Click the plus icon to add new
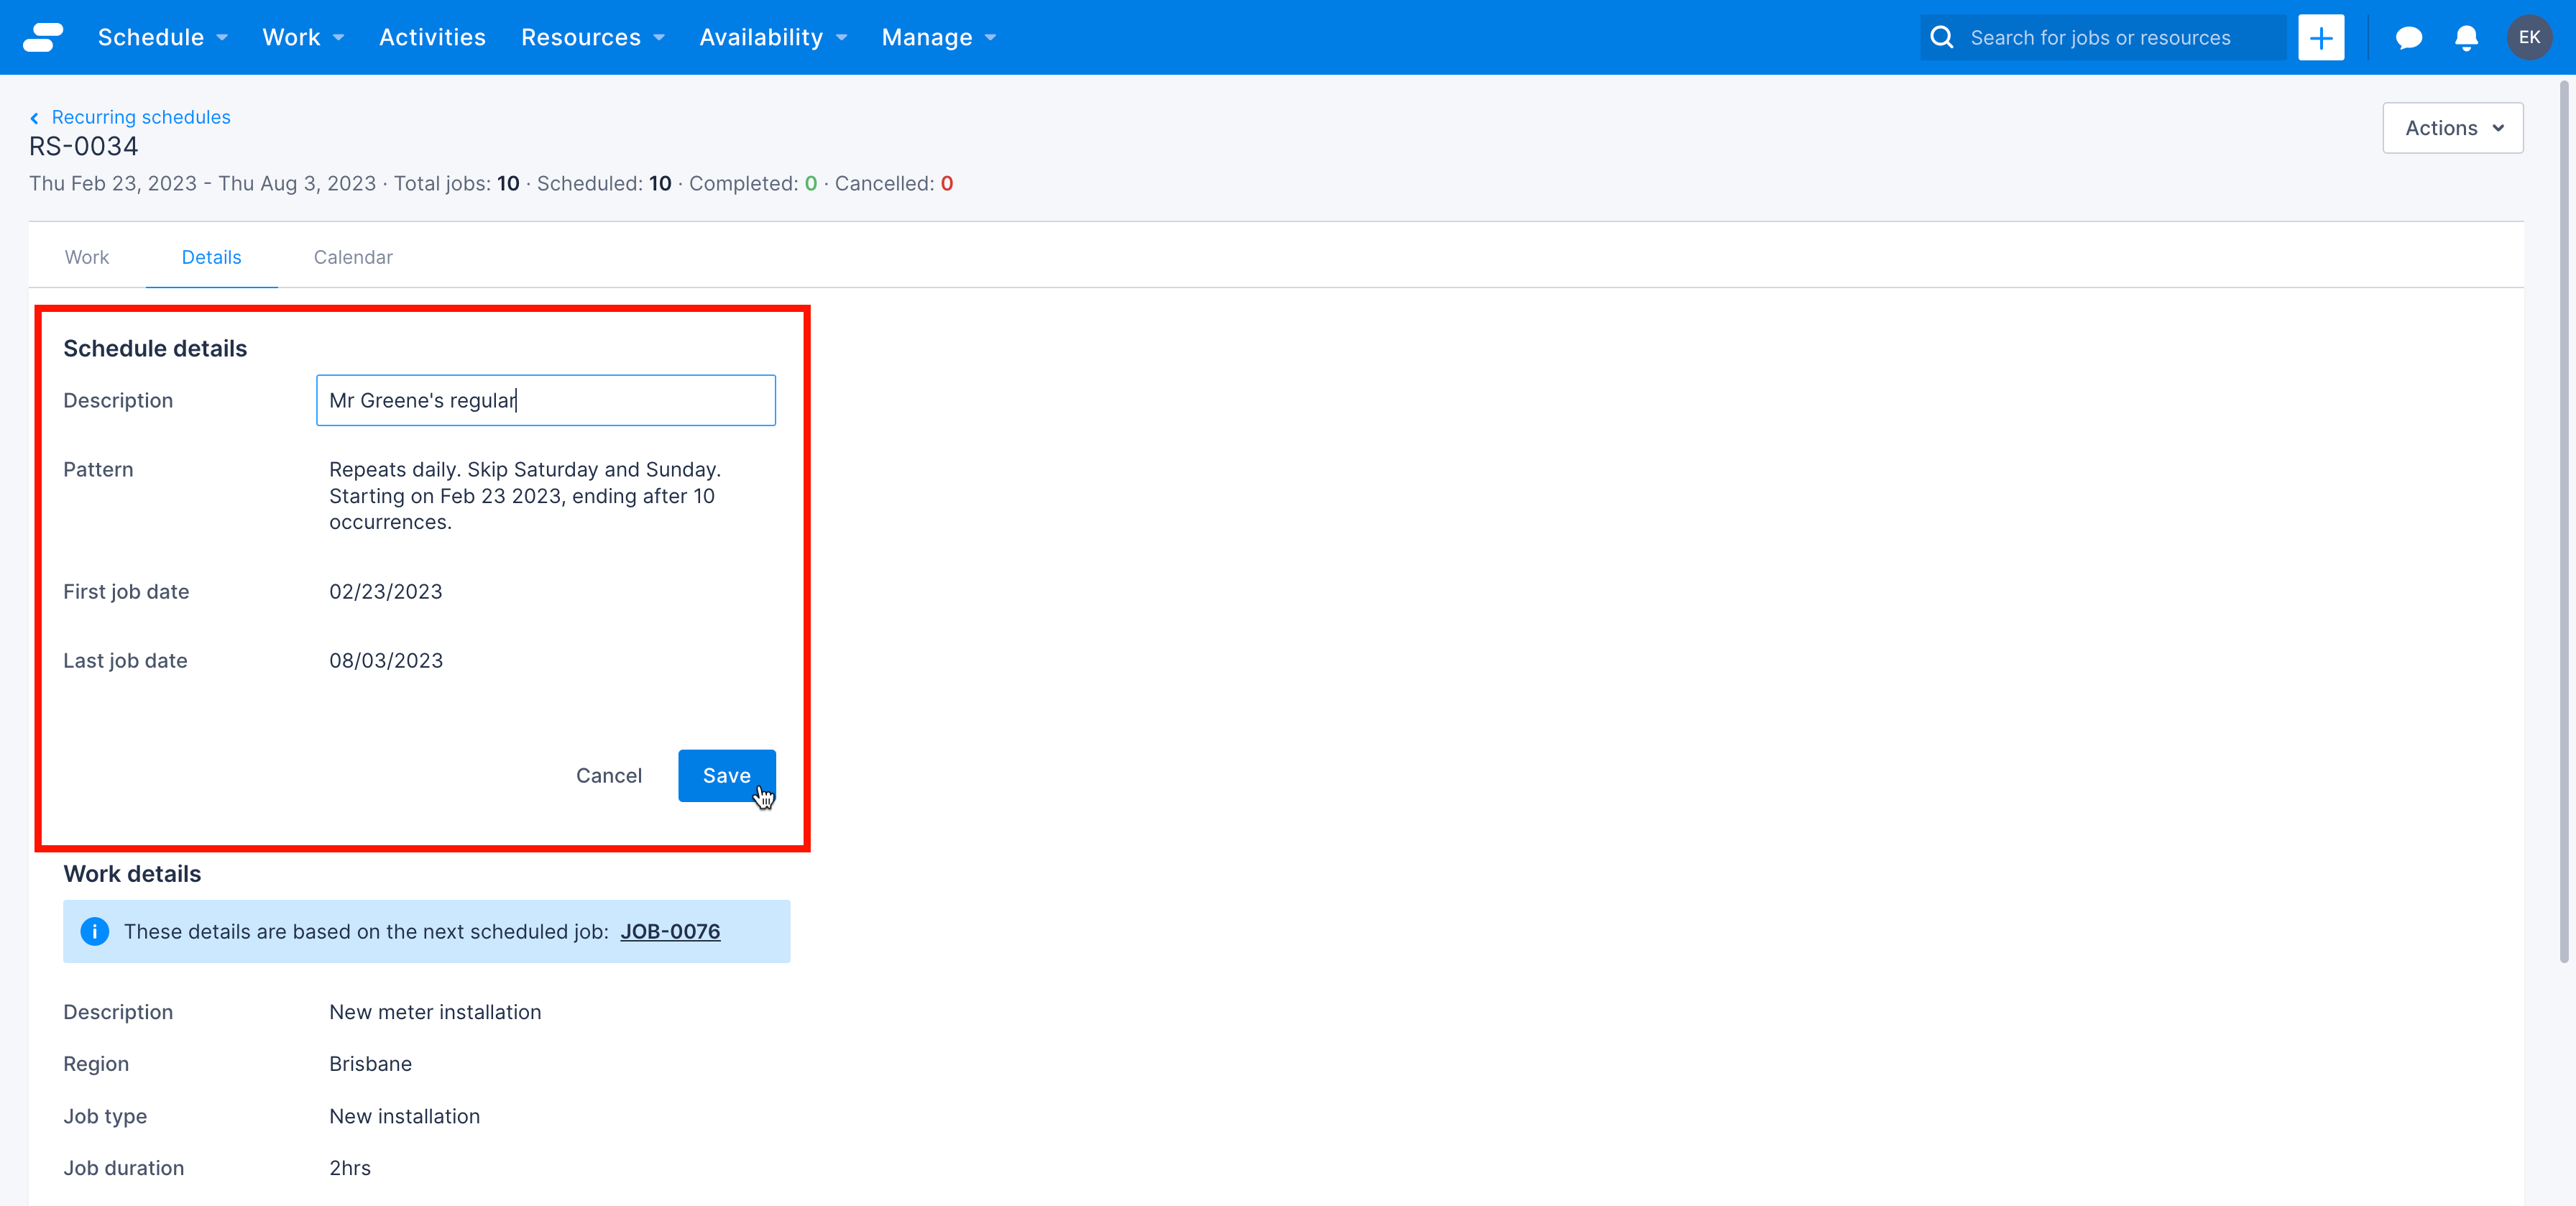Image resolution: width=2576 pixels, height=1206 pixels. 2322,36
